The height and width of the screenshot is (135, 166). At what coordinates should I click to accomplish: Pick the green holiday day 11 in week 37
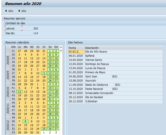click(x=44, y=73)
